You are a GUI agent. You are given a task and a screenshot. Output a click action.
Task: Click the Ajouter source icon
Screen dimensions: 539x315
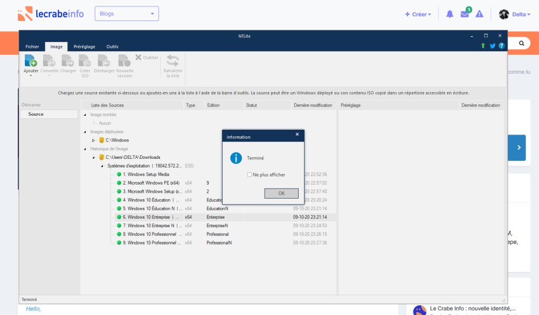30,61
